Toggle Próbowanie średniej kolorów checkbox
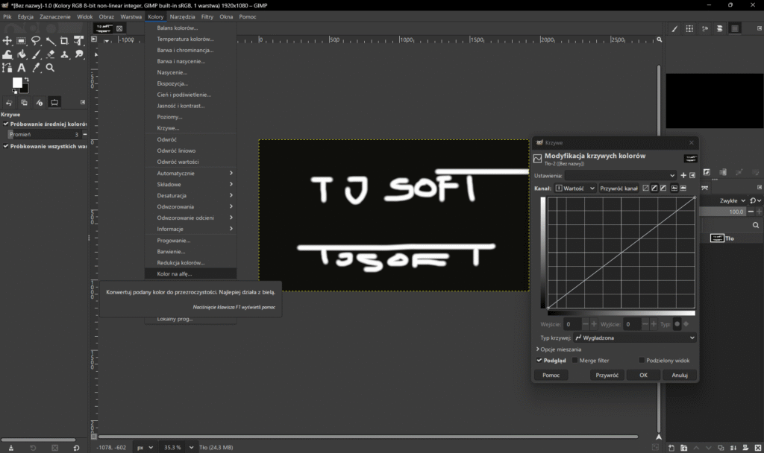Image resolution: width=764 pixels, height=453 pixels. [6, 124]
